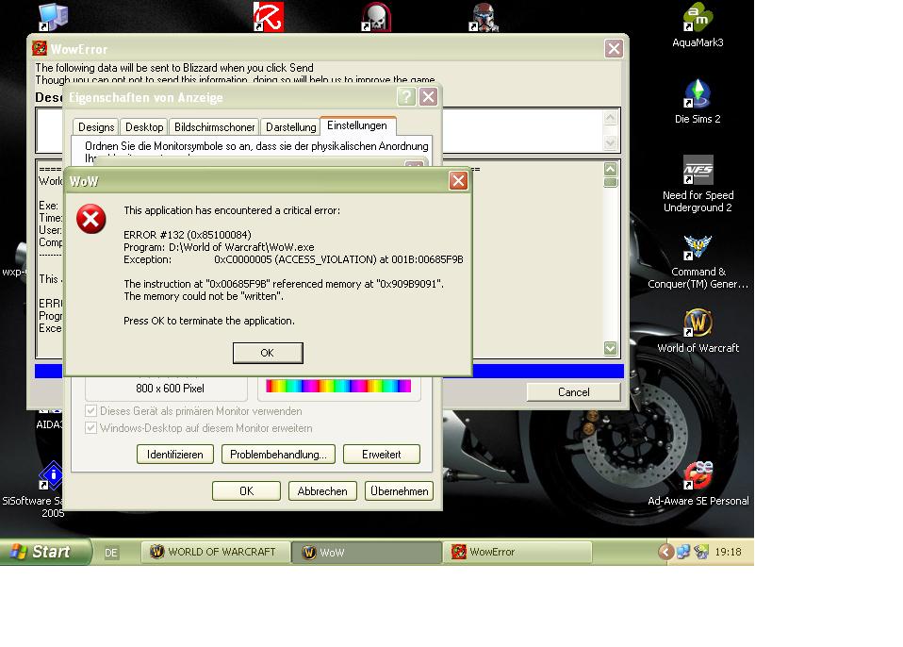Open the Start menu
The image size is (903, 647).
pyautogui.click(x=45, y=552)
